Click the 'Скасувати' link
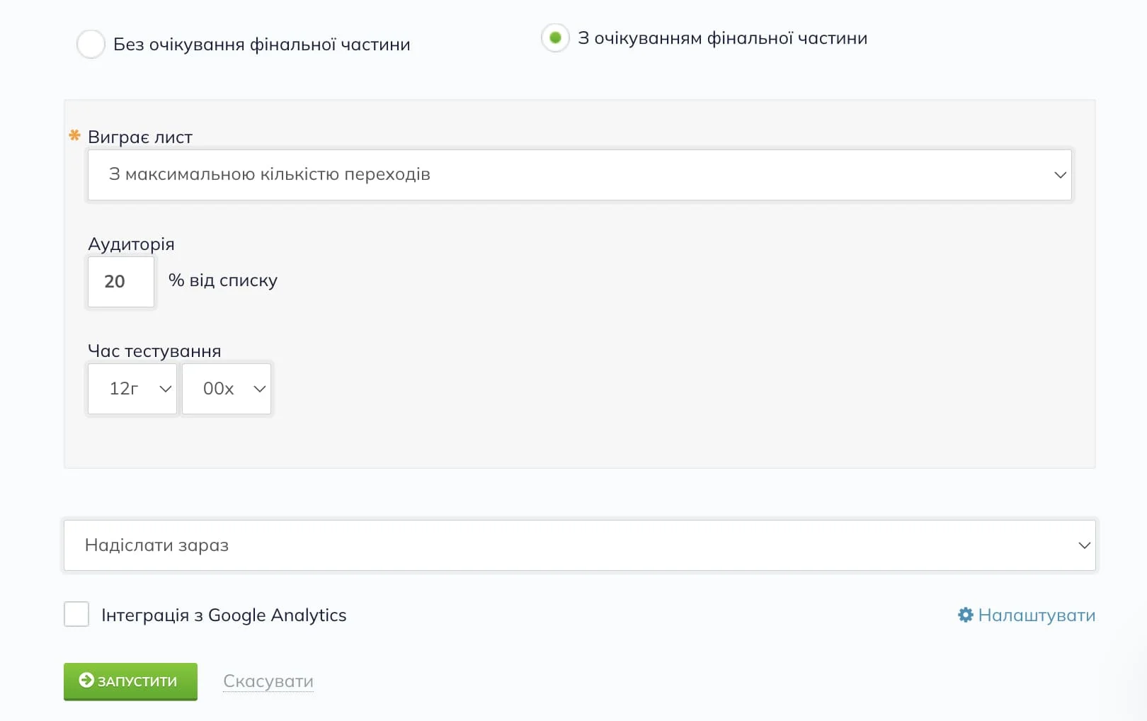 268,681
